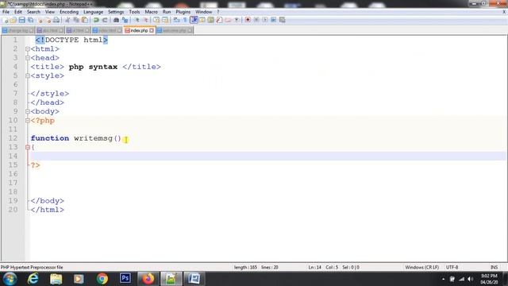Click the length : 165 status entry
508x286 pixels.
click(245, 267)
